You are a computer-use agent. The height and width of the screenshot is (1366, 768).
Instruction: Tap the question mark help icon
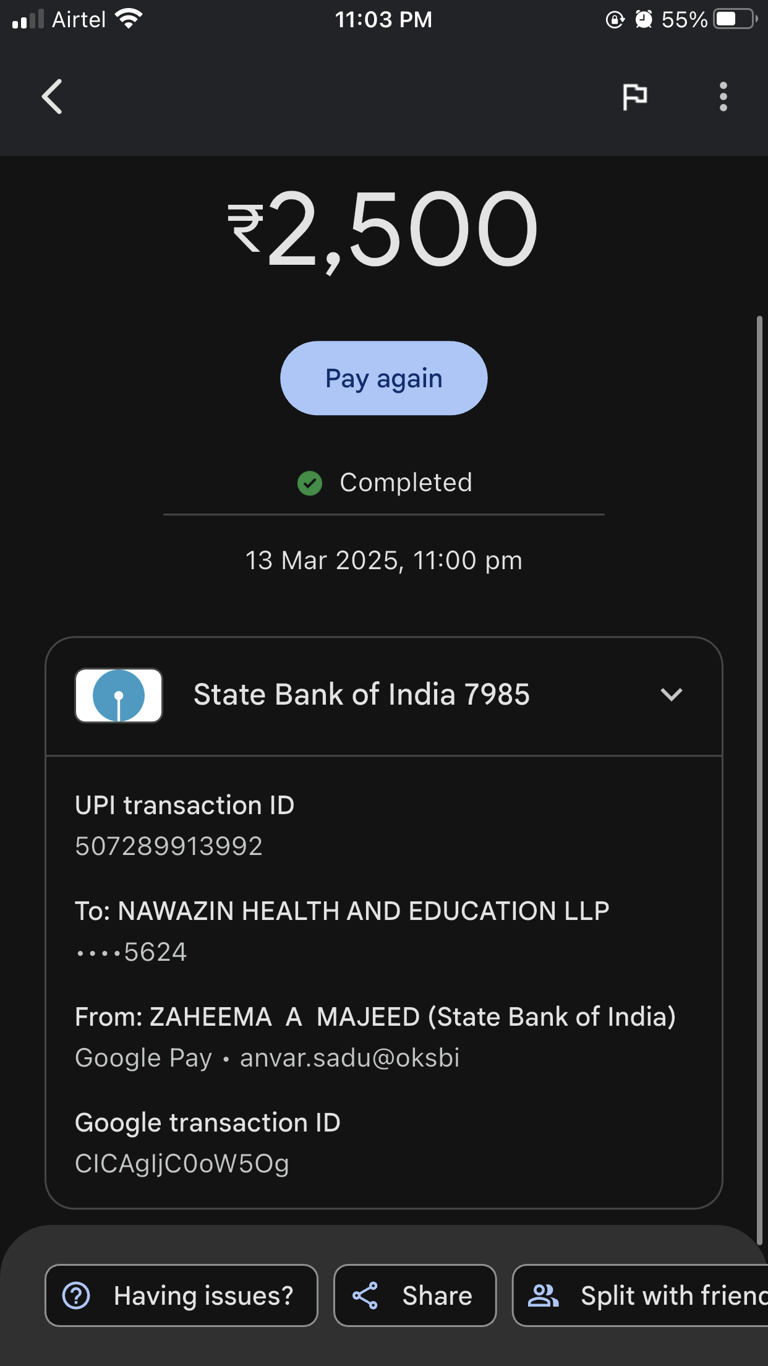pos(77,1295)
